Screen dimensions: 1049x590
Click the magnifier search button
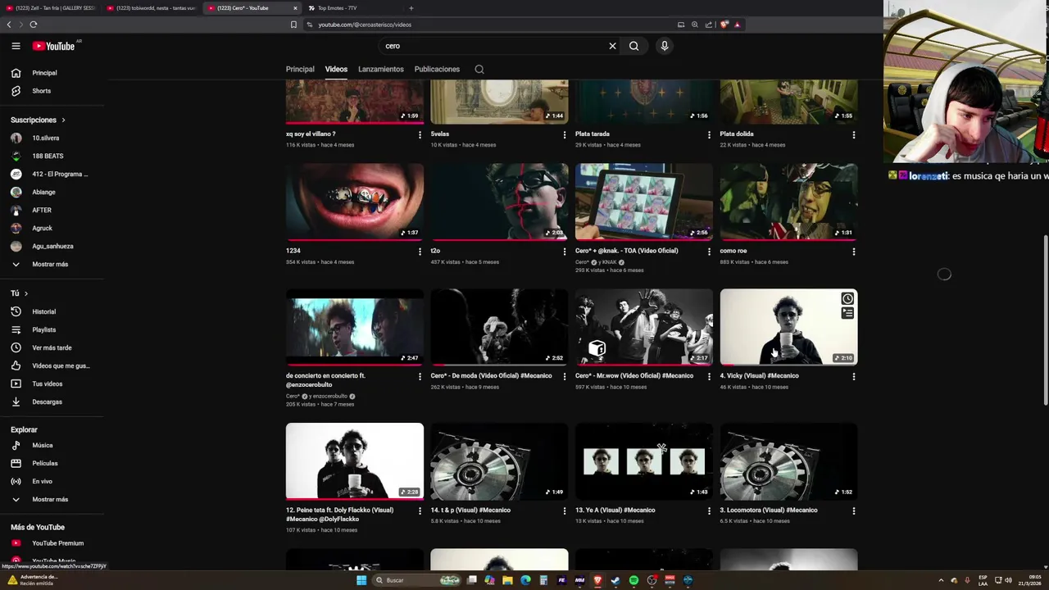[x=633, y=46]
